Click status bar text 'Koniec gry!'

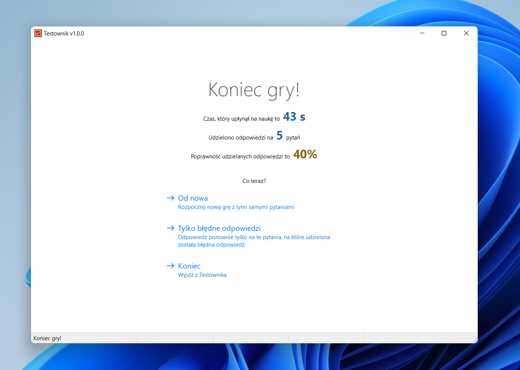47,338
